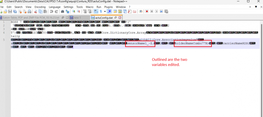Paste the clipboard with the toolbar Paste icon

(45, 12)
